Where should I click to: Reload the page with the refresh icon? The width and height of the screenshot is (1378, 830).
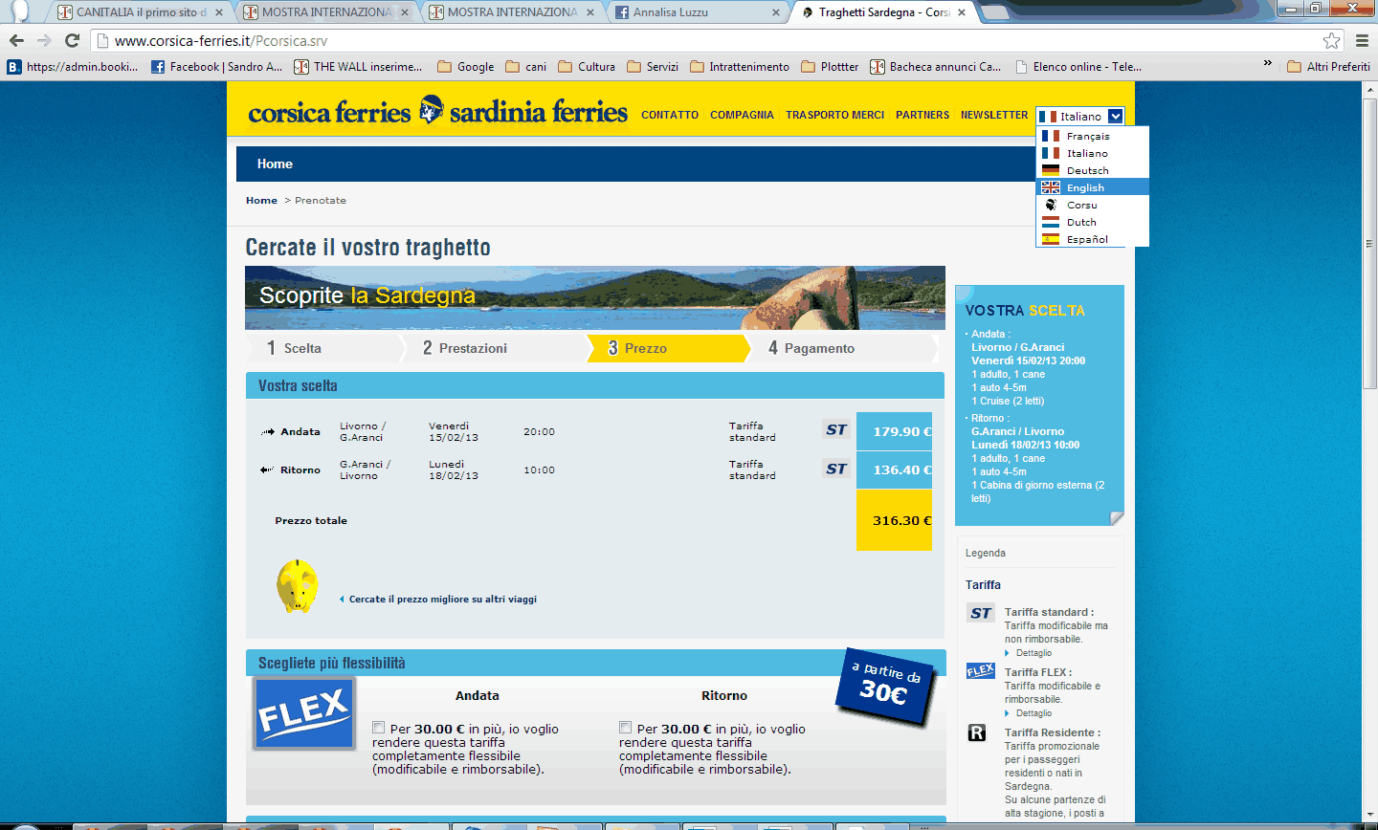(72, 40)
